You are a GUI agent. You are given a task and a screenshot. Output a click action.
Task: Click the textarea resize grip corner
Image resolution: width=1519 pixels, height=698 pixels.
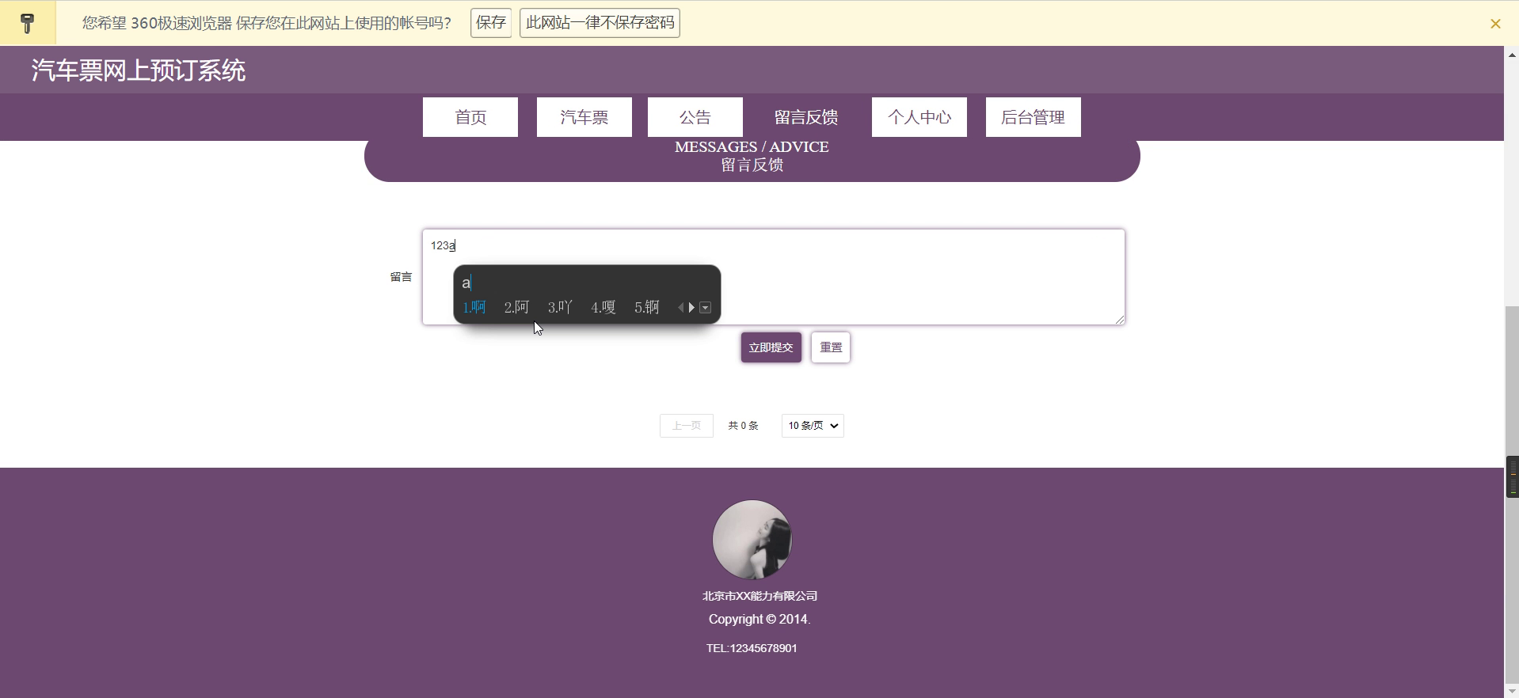[x=1120, y=320]
